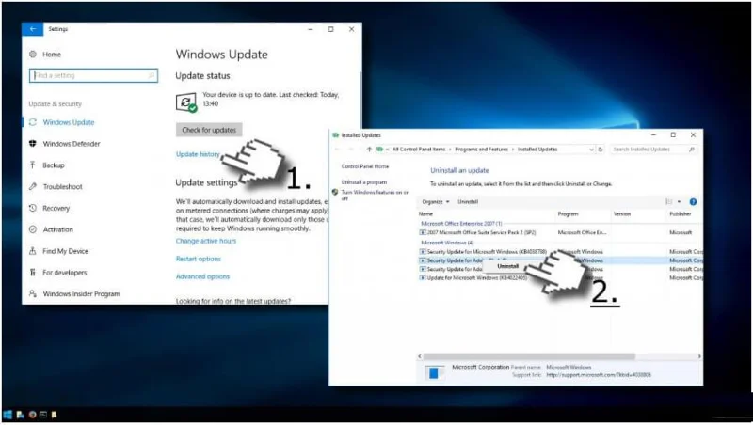Select Security Update for Microsoft Windows KB4038788
The height and width of the screenshot is (425, 753).
[x=559, y=251]
